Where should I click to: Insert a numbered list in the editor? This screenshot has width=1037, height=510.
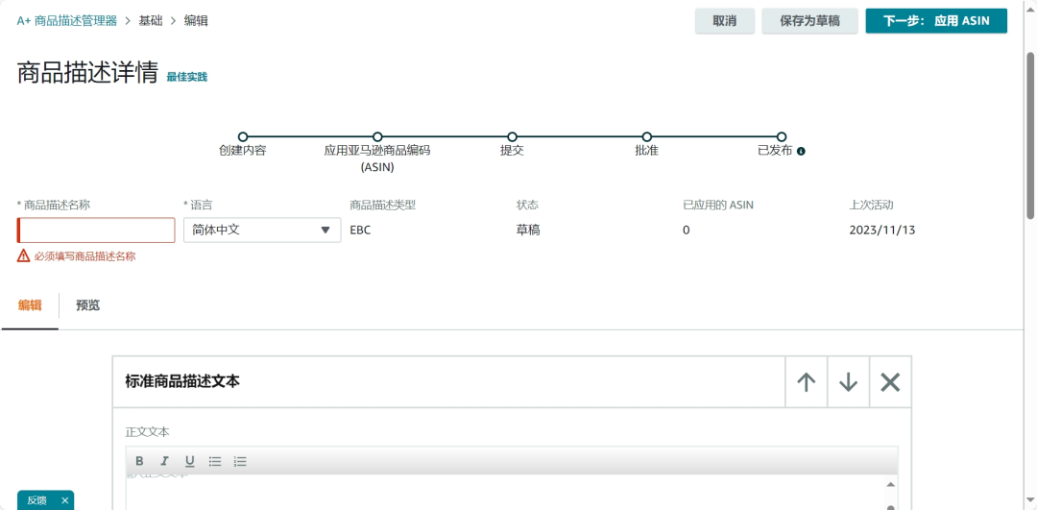[240, 461]
